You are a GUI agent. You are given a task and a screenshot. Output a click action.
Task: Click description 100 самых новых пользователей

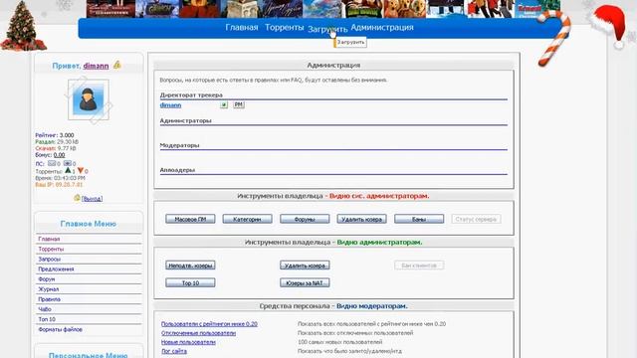[x=339, y=342]
